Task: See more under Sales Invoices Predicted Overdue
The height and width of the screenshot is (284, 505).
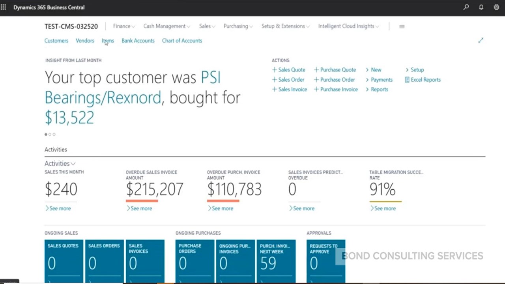Action: (x=302, y=208)
